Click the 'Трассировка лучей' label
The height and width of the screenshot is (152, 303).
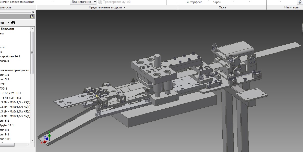(x=117, y=2)
